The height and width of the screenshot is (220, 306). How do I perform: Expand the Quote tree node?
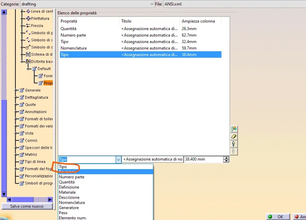pyautogui.click(x=16, y=104)
